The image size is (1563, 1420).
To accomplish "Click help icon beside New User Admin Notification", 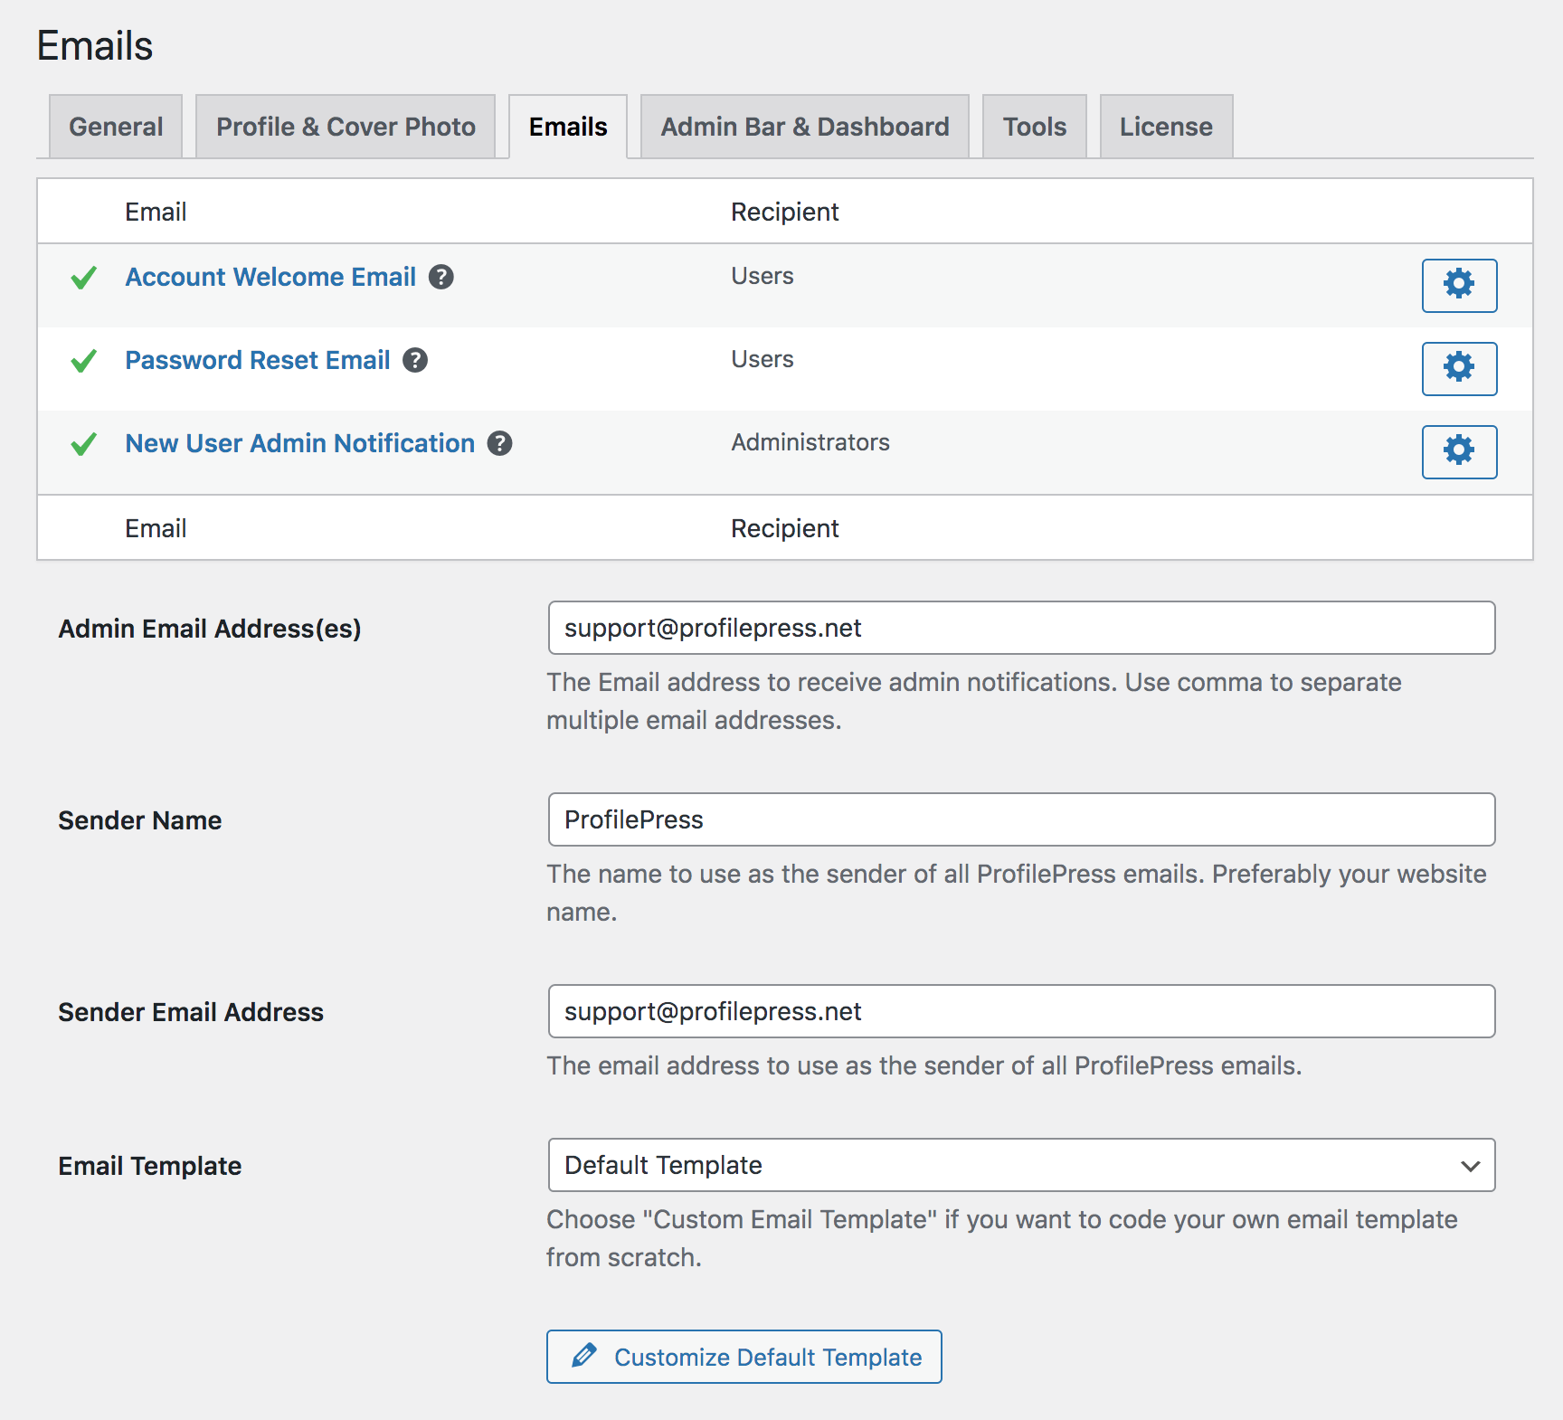I will click(x=499, y=443).
